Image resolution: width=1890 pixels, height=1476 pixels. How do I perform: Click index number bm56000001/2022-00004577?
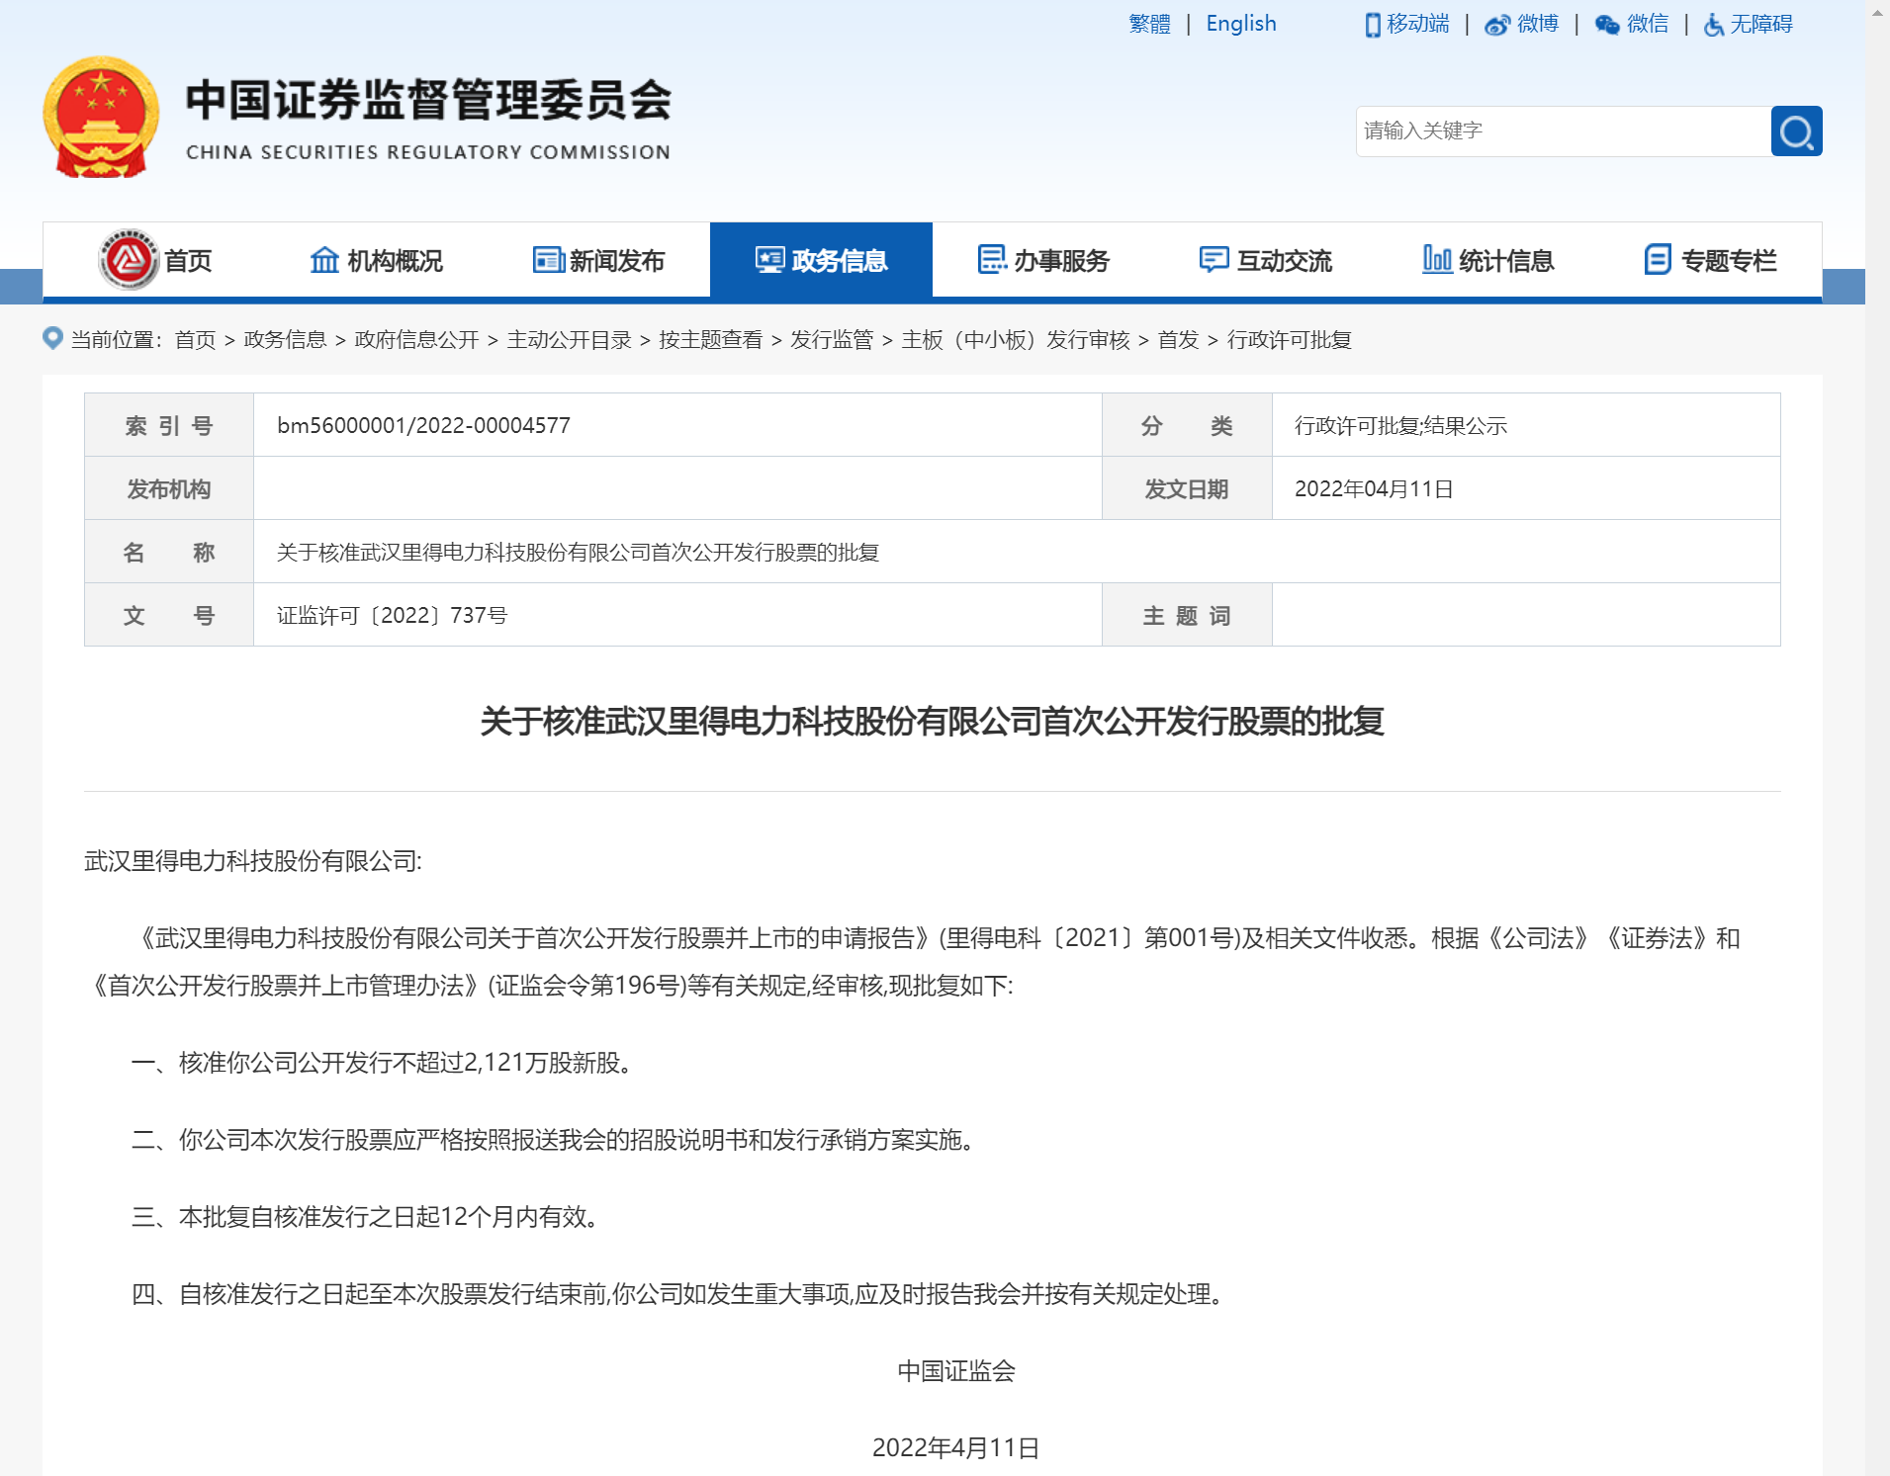(x=423, y=425)
